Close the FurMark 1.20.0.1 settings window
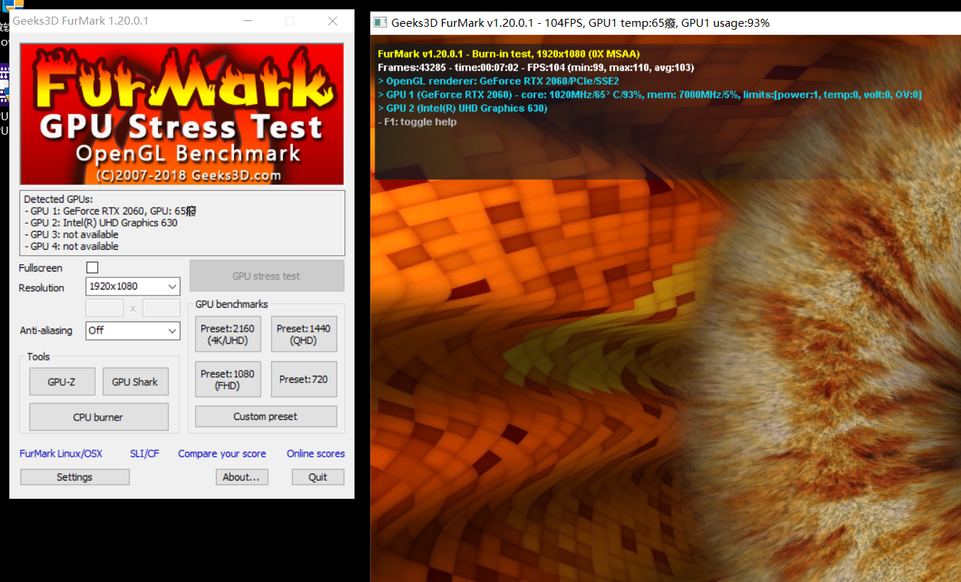The height and width of the screenshot is (582, 961). pyautogui.click(x=333, y=21)
